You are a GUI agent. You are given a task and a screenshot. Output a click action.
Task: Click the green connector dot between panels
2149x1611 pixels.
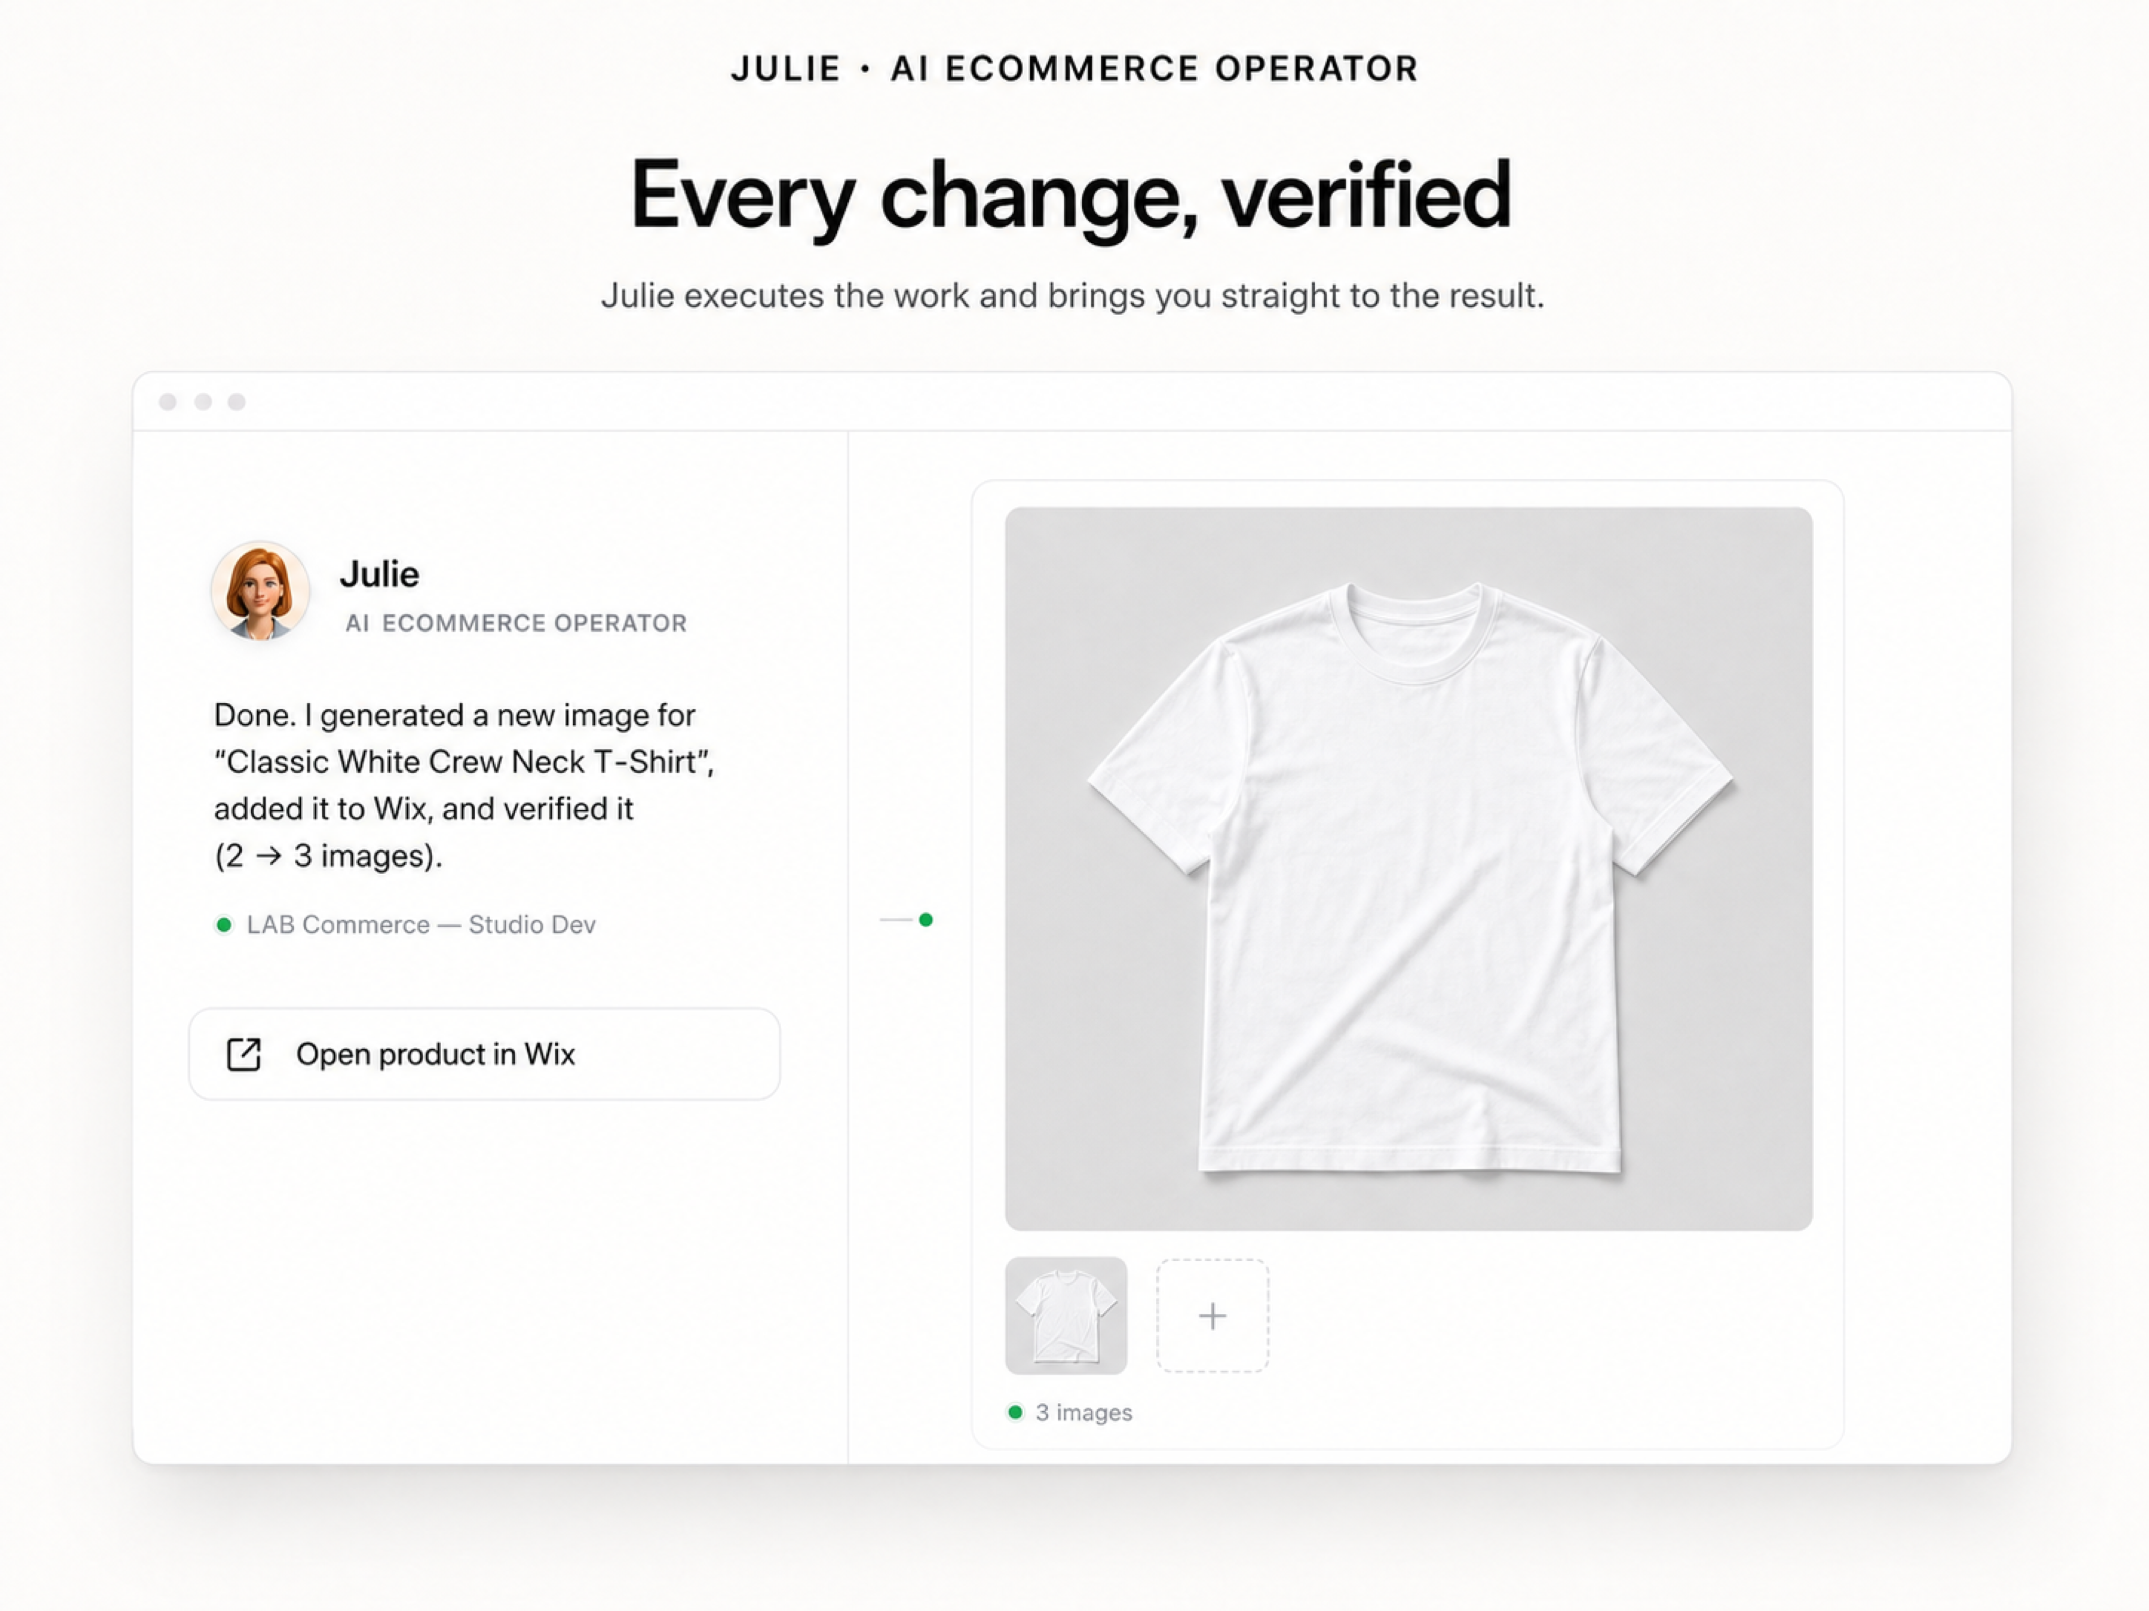926,920
